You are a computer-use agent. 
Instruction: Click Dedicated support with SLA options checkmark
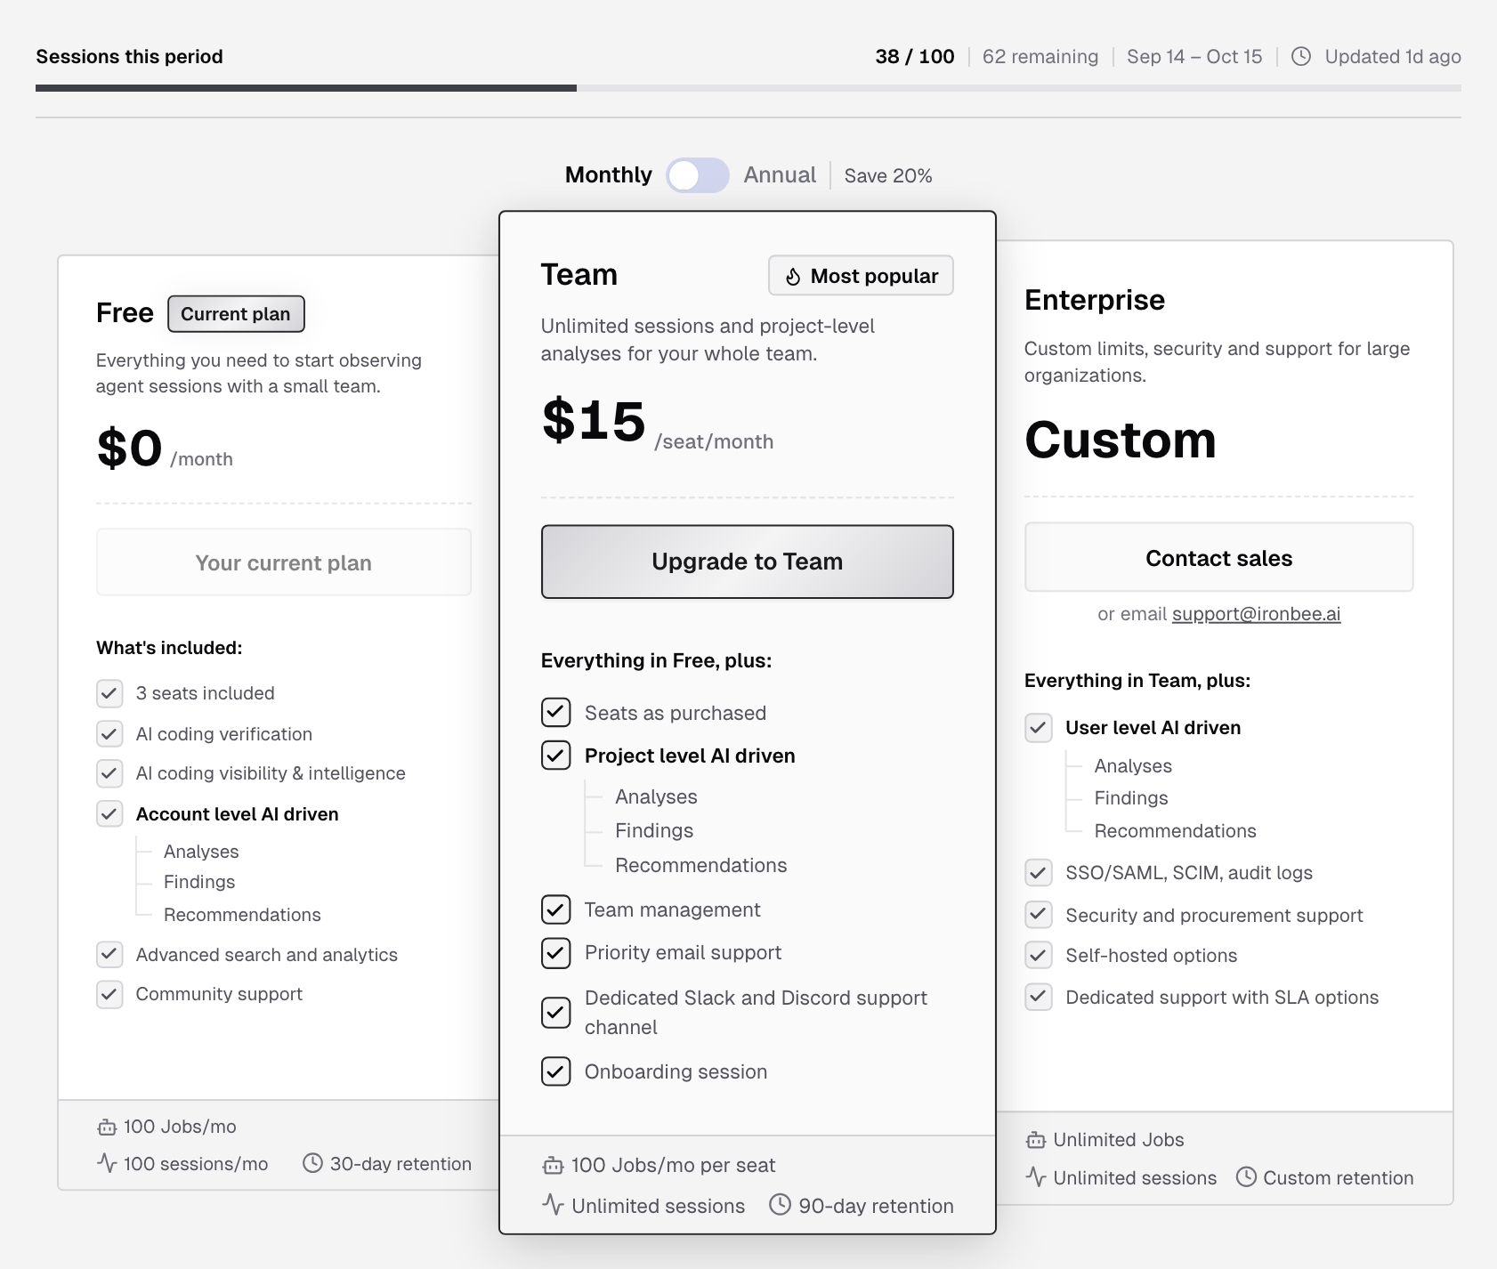(1039, 997)
